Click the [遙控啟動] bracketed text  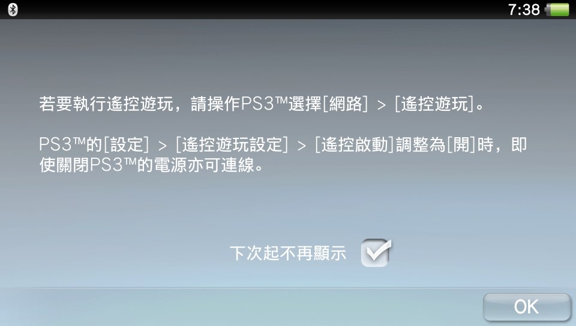[x=355, y=144]
